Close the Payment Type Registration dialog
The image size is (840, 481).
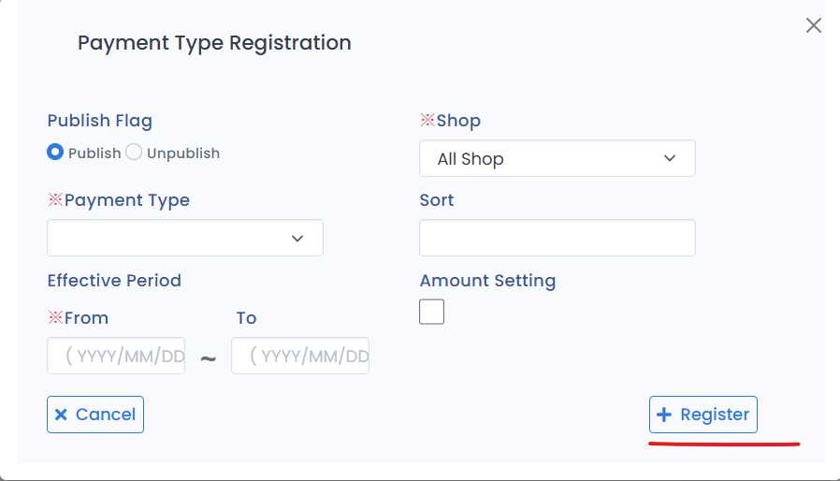click(x=813, y=26)
